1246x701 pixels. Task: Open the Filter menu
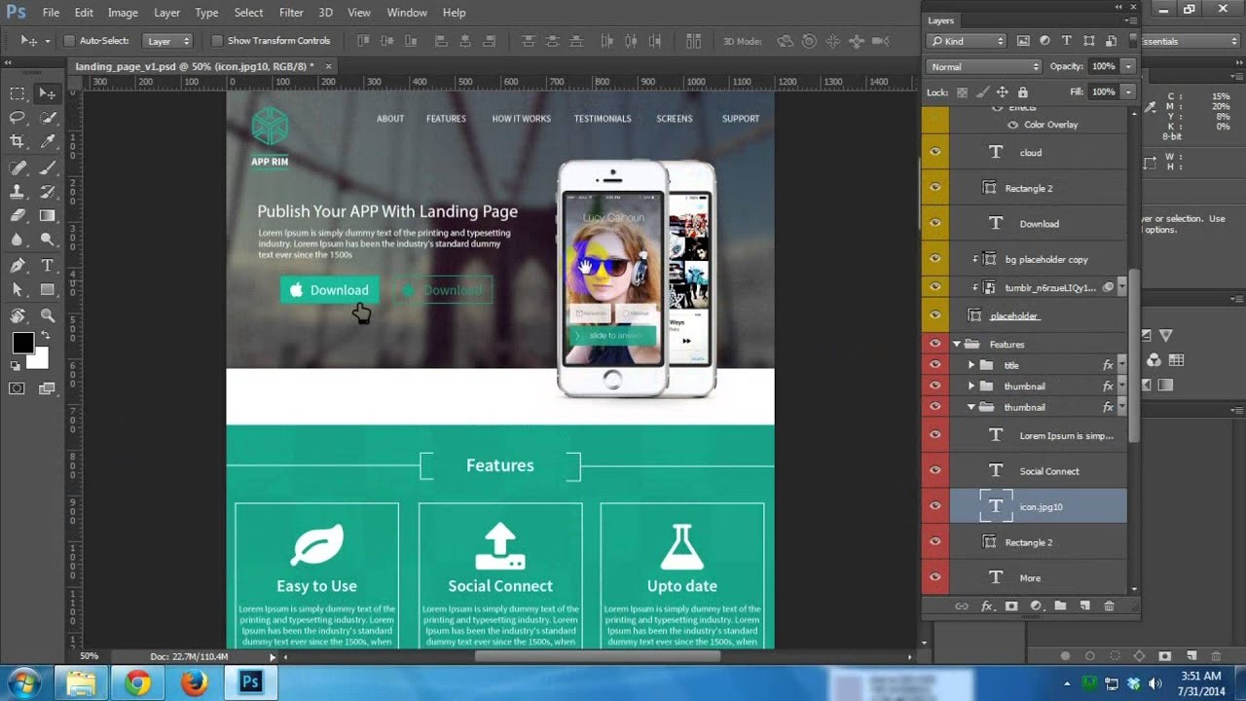tap(290, 13)
